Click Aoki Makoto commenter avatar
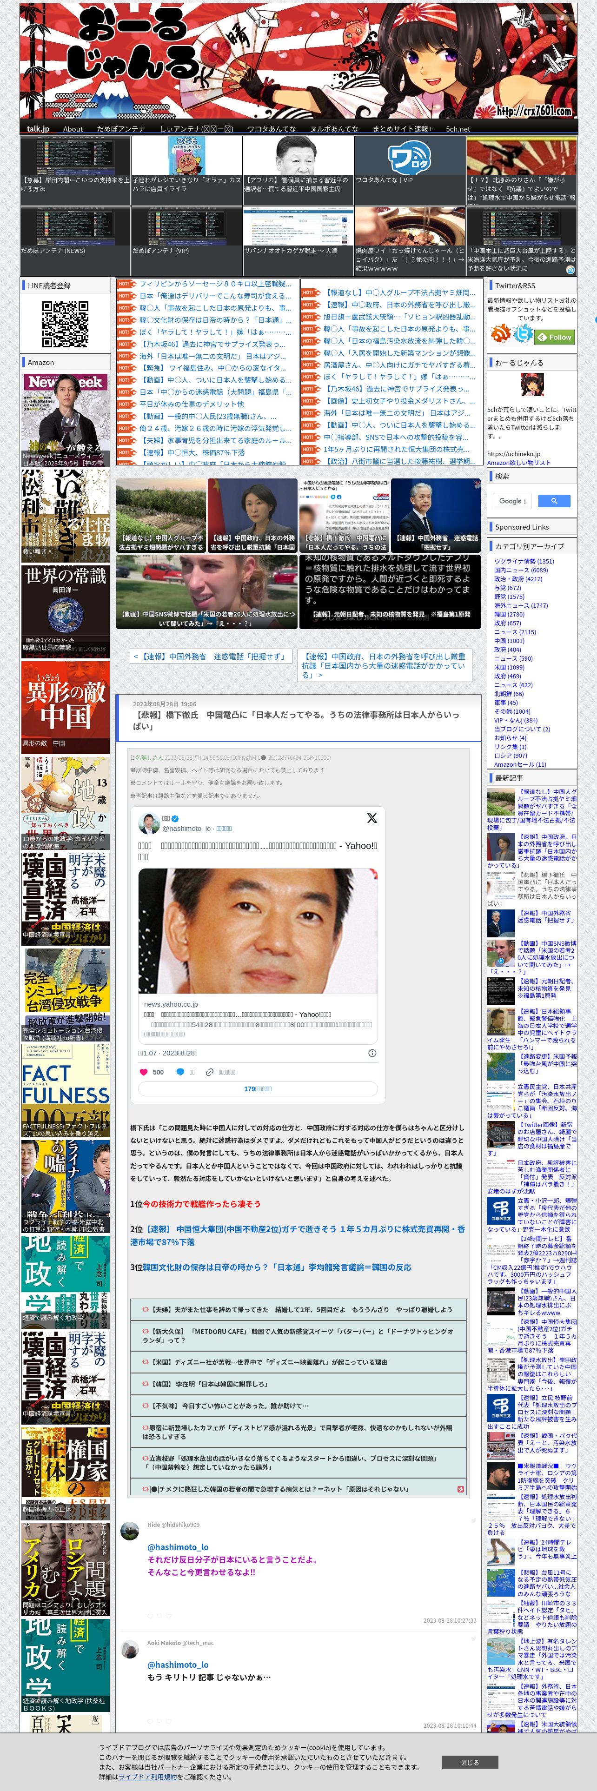597x1791 pixels. (130, 1648)
